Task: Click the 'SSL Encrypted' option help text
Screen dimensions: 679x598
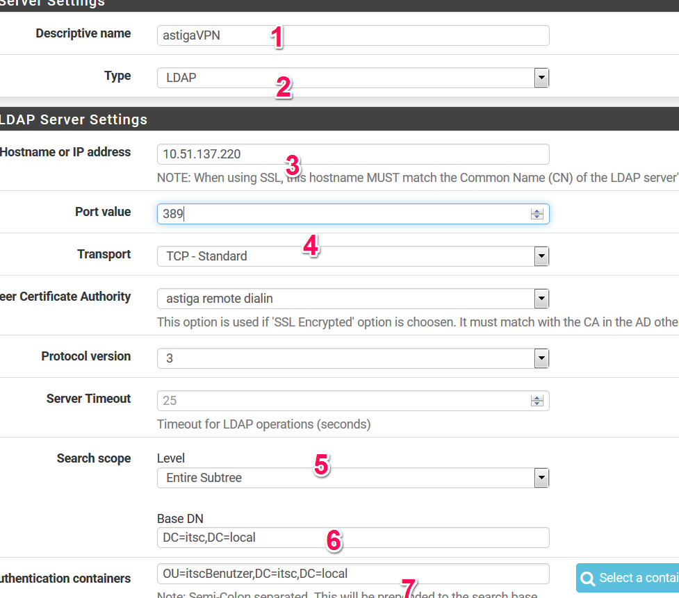Action: 418,322
